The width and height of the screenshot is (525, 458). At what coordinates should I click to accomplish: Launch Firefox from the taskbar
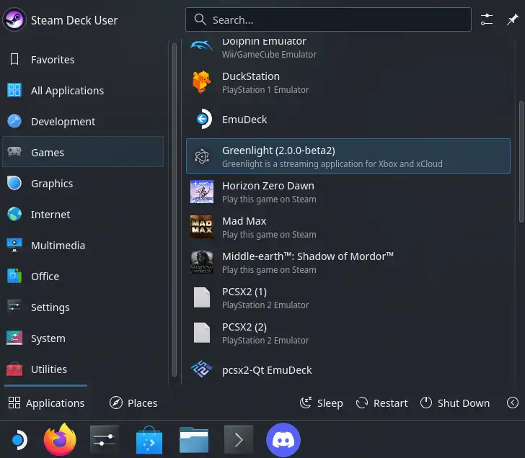click(60, 440)
